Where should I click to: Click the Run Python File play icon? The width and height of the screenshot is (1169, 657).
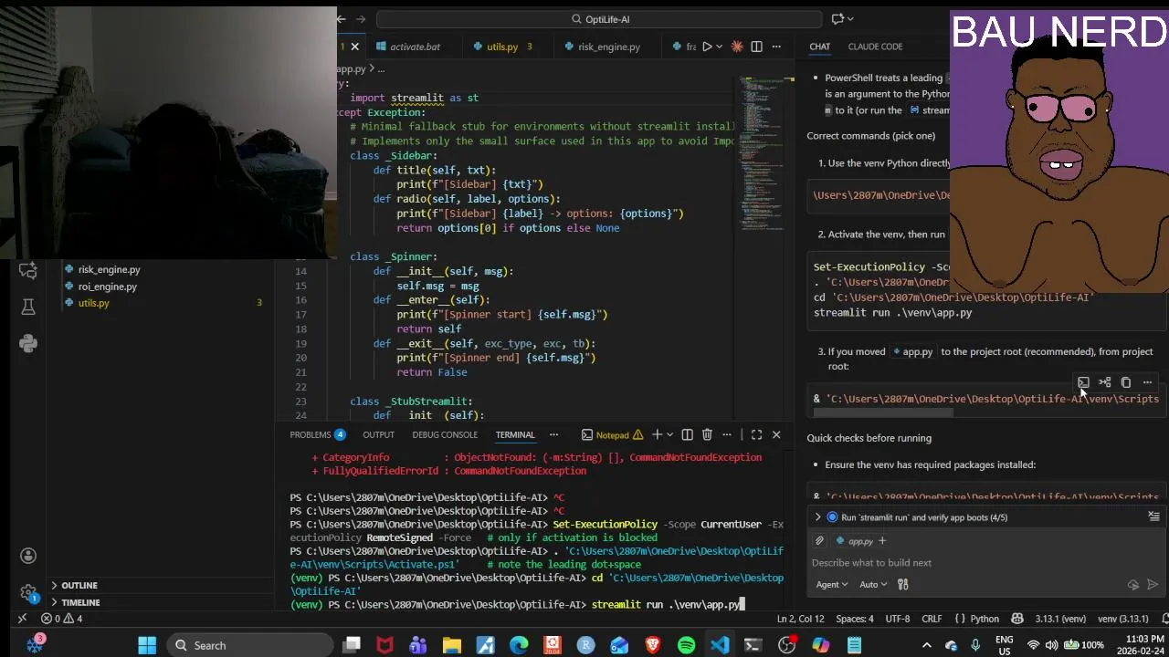point(706,47)
